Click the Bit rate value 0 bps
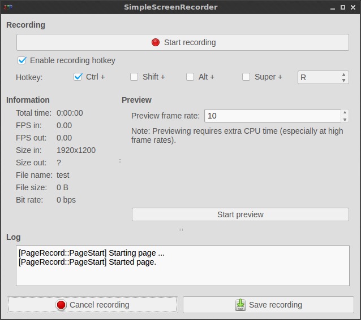 pos(66,200)
